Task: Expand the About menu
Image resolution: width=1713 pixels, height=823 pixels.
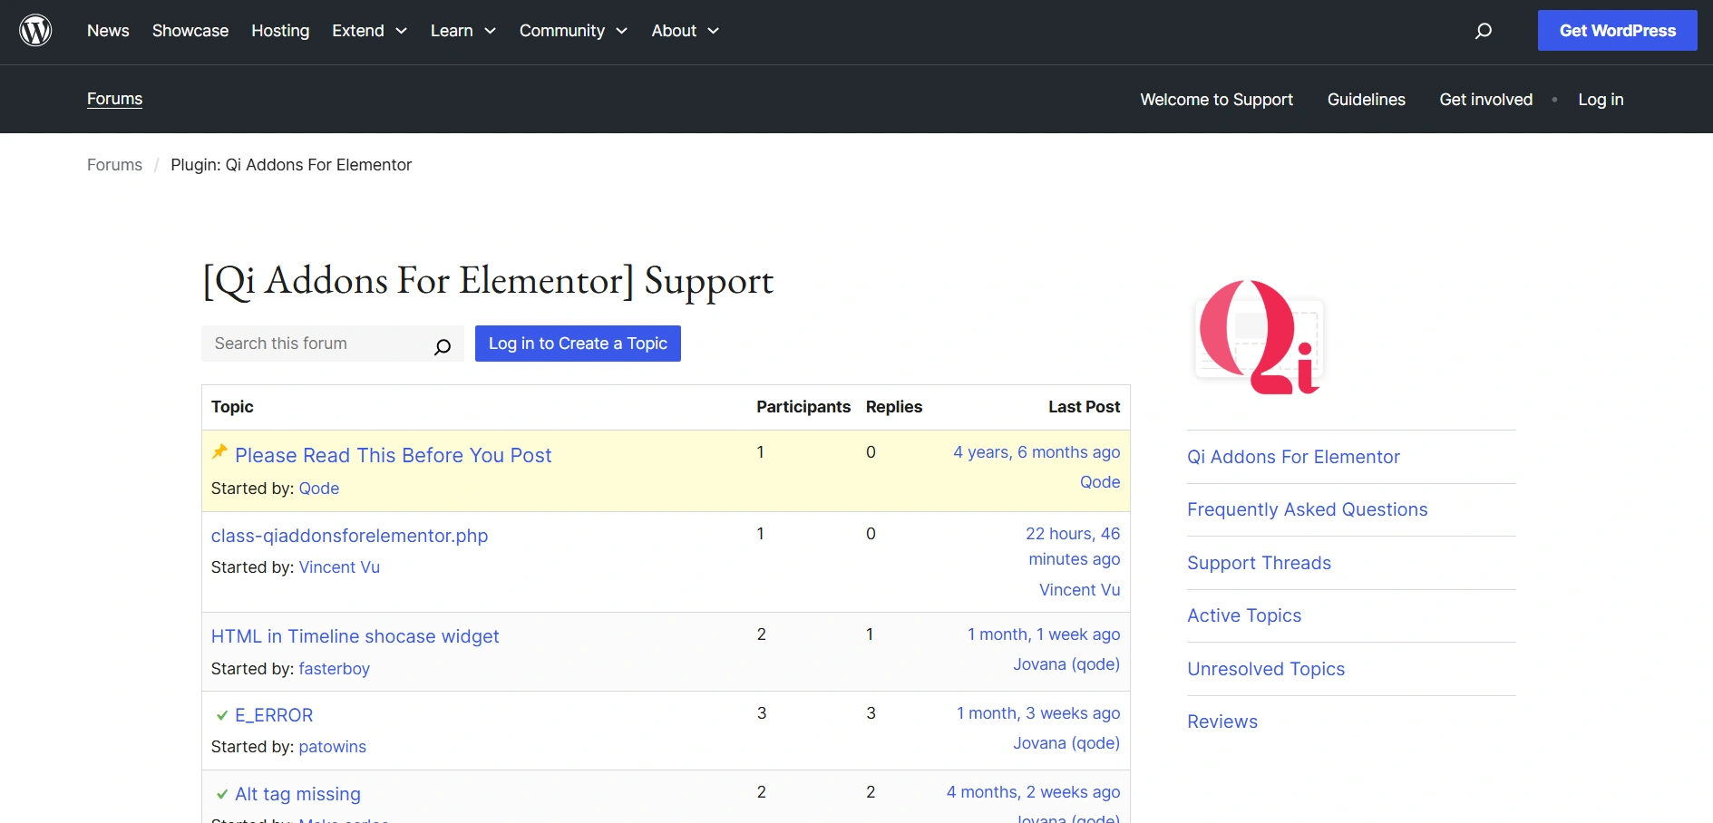Action: coord(685,31)
